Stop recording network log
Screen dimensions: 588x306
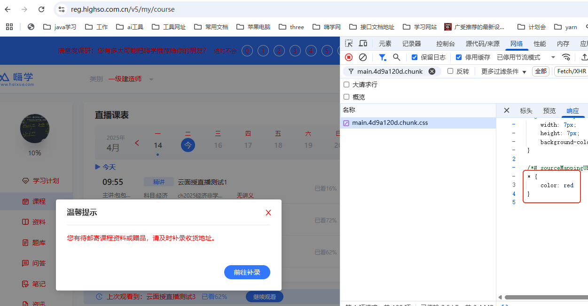coord(349,57)
